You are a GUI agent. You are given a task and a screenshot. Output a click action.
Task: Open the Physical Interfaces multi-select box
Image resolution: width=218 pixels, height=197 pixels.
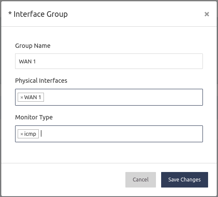109,97
